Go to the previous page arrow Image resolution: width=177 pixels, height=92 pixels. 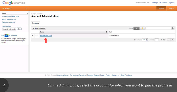[169, 40]
